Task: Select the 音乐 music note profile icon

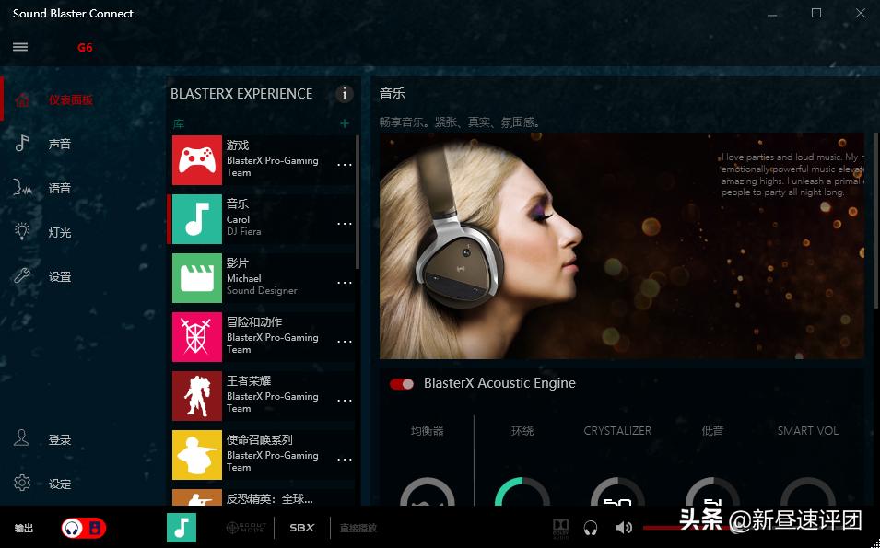Action: click(197, 219)
